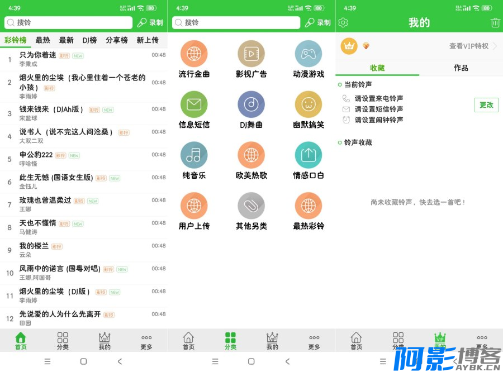Open the 作品 tab
The height and width of the screenshot is (372, 503).
(461, 68)
